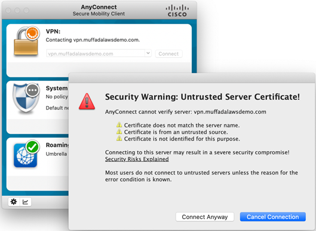This screenshot has width=316, height=231.
Task: Click 'Connecting to this server may result' warning
Action: pyautogui.click(x=197, y=152)
